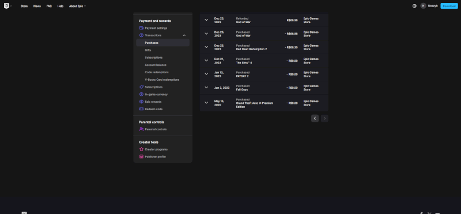
Task: Click the In-game currency coin icon
Action: point(141,95)
